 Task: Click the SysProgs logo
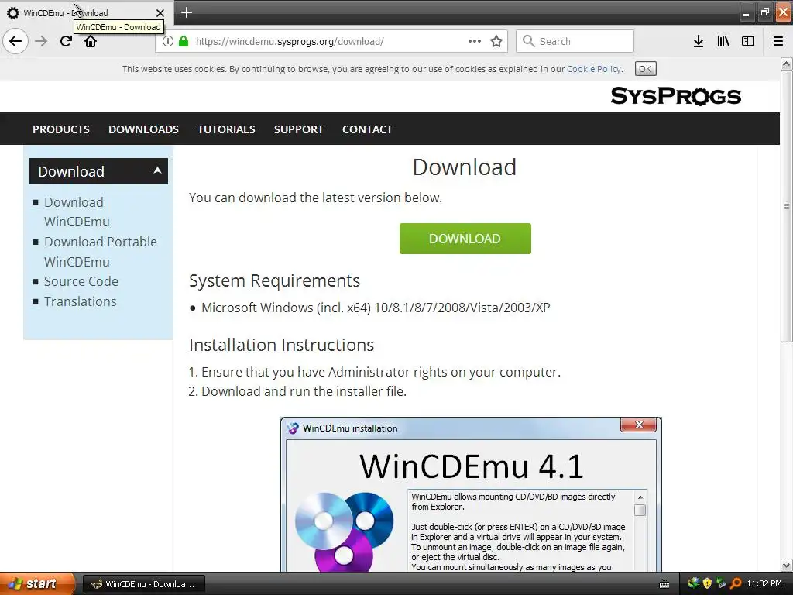point(675,95)
